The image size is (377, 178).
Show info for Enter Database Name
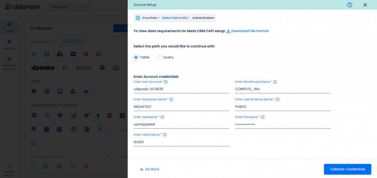pyautogui.click(x=171, y=99)
